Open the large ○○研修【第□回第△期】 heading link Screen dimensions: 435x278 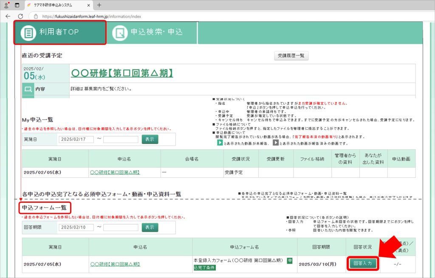(121, 73)
